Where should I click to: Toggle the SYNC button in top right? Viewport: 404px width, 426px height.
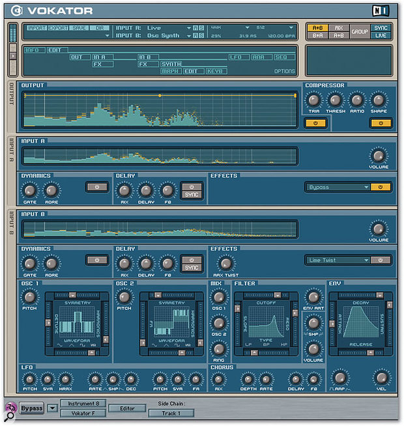pos(381,28)
